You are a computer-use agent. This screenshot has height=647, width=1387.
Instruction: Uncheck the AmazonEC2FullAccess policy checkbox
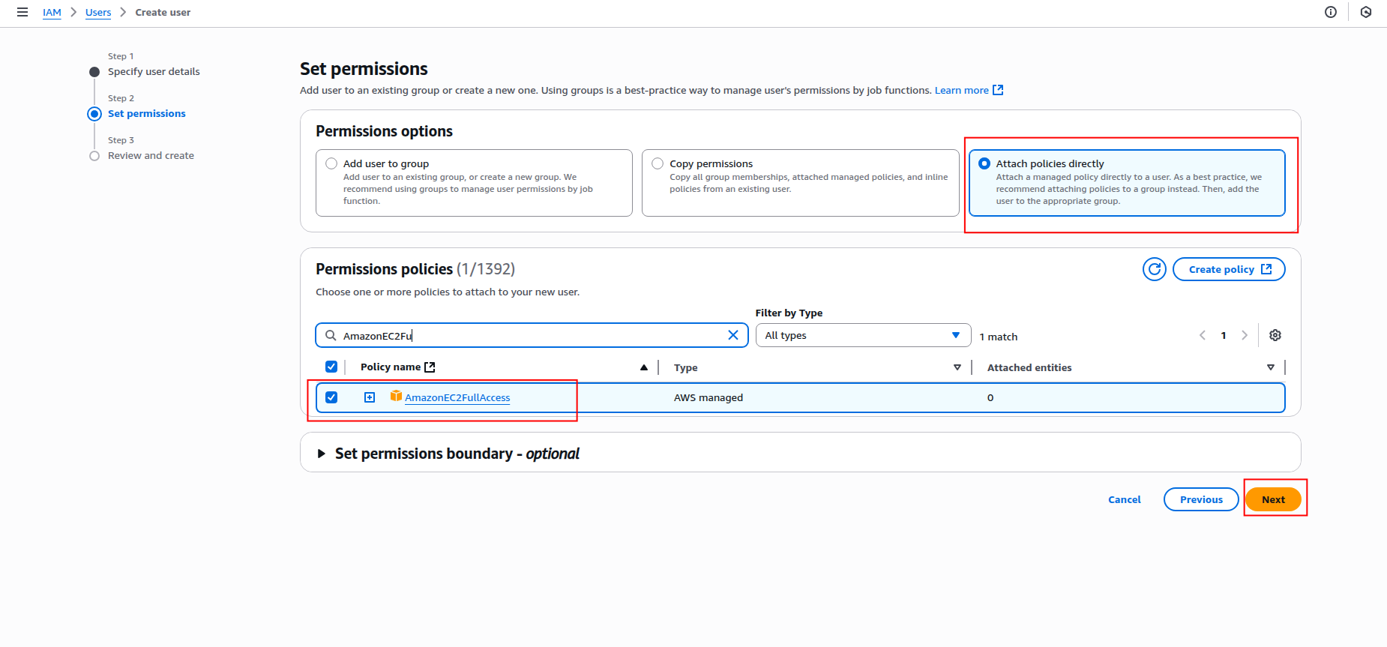click(331, 397)
